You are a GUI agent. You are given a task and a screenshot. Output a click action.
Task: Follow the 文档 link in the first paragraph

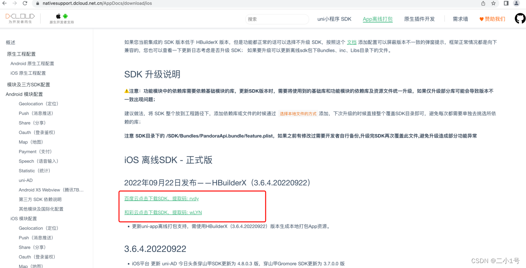pyautogui.click(x=352, y=42)
